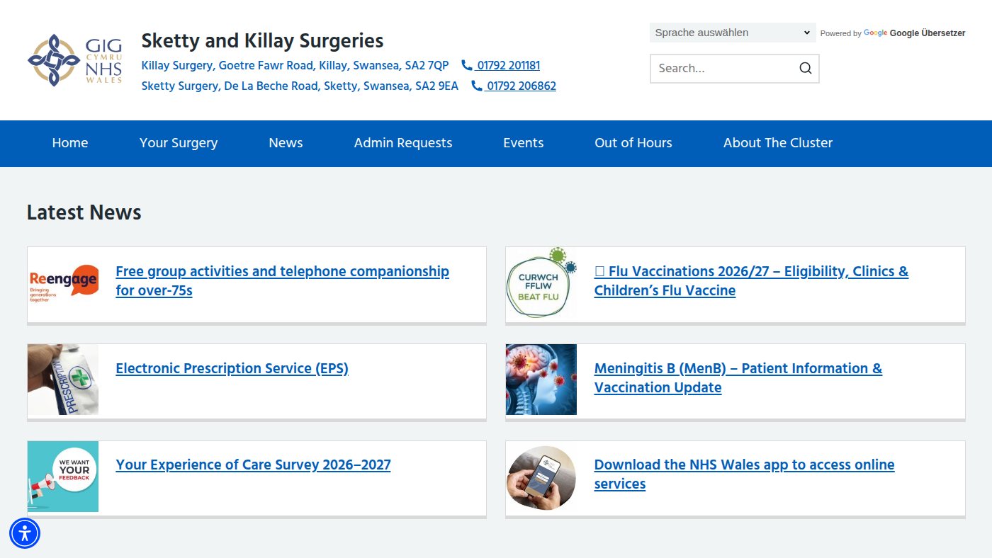This screenshot has height=558, width=992.
Task: Open the accessibility widget icon
Action: click(25, 533)
